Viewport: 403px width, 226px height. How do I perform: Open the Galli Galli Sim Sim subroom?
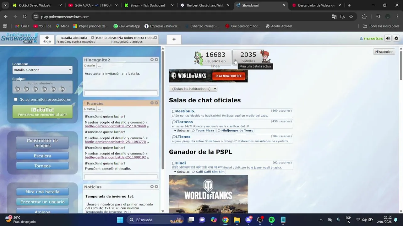click(208, 172)
